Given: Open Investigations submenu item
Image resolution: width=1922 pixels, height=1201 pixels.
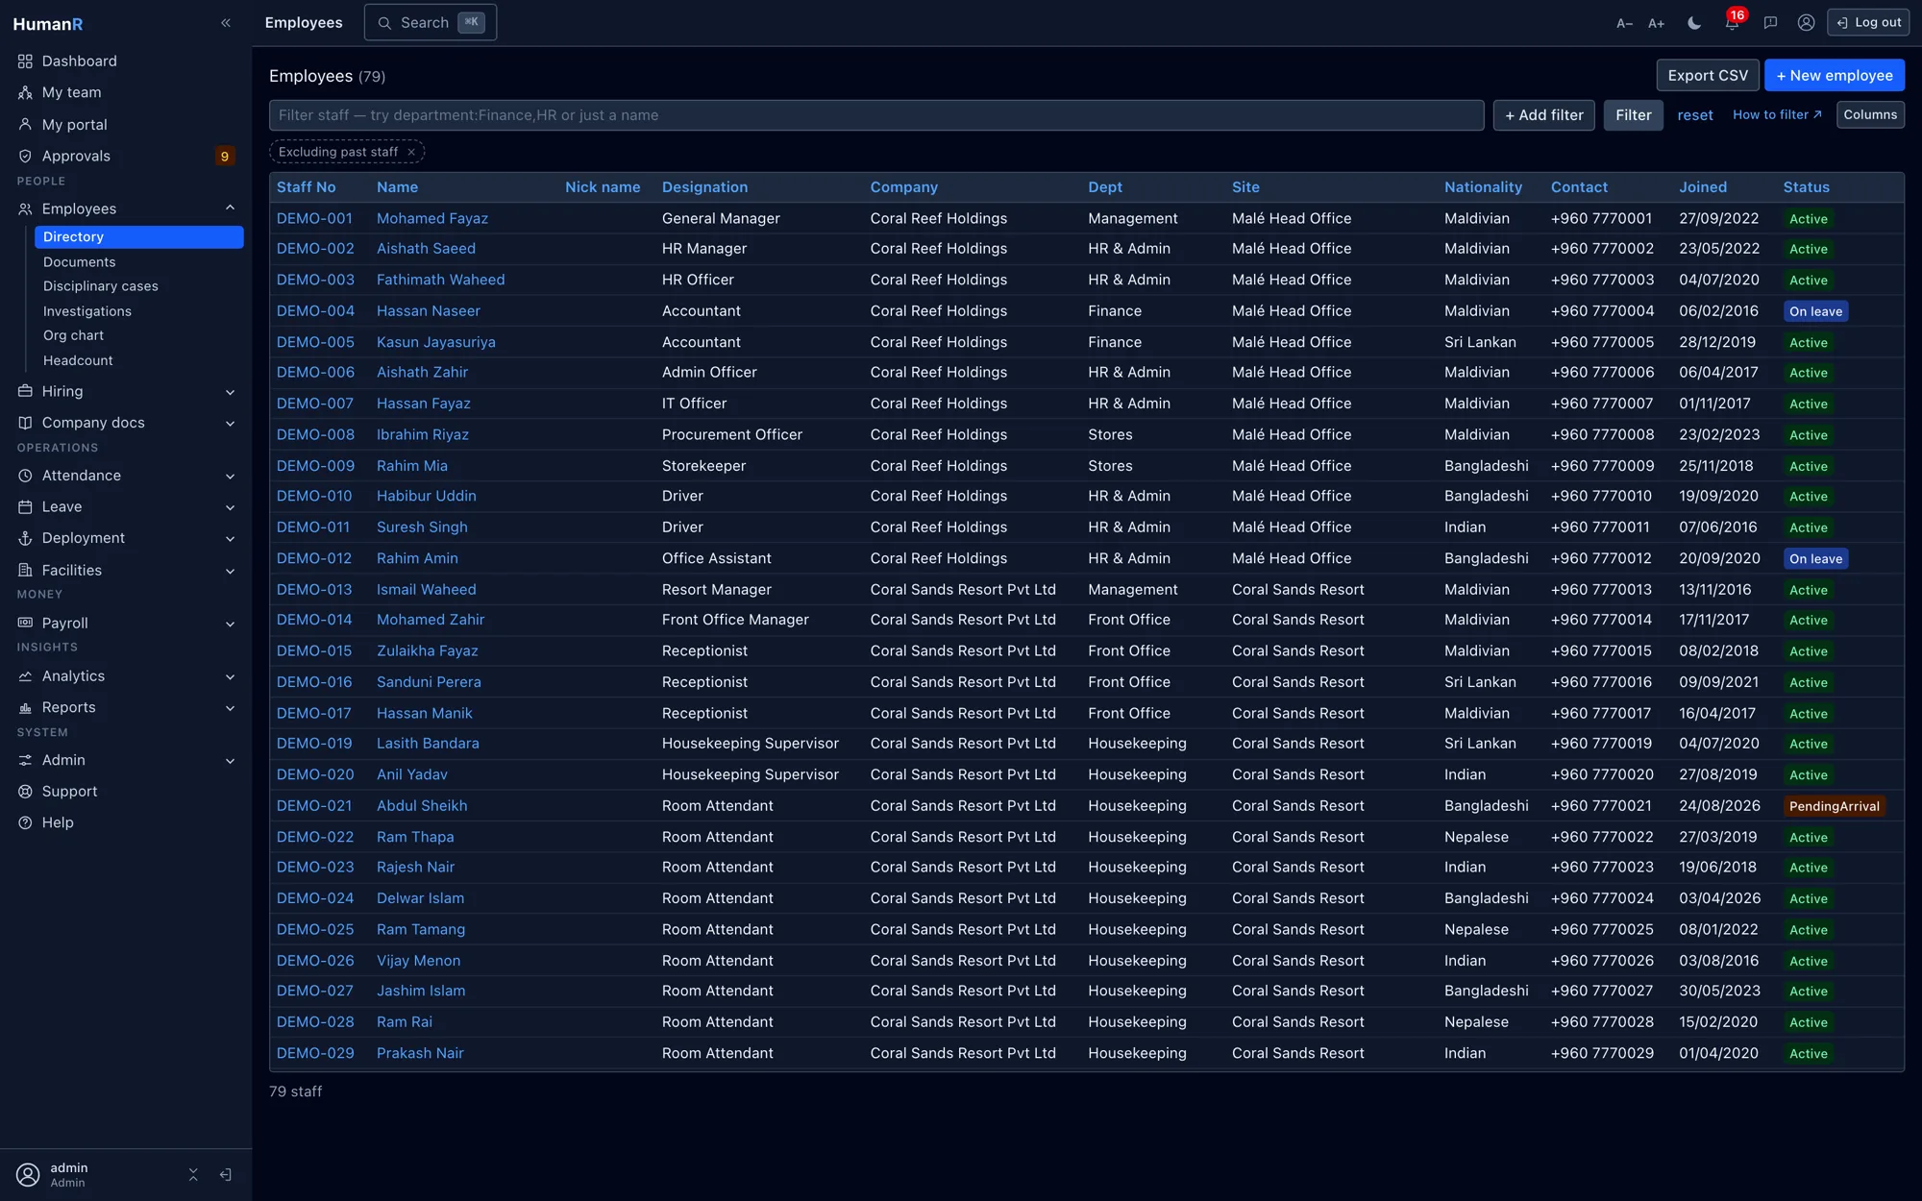Looking at the screenshot, I should pos(87,311).
